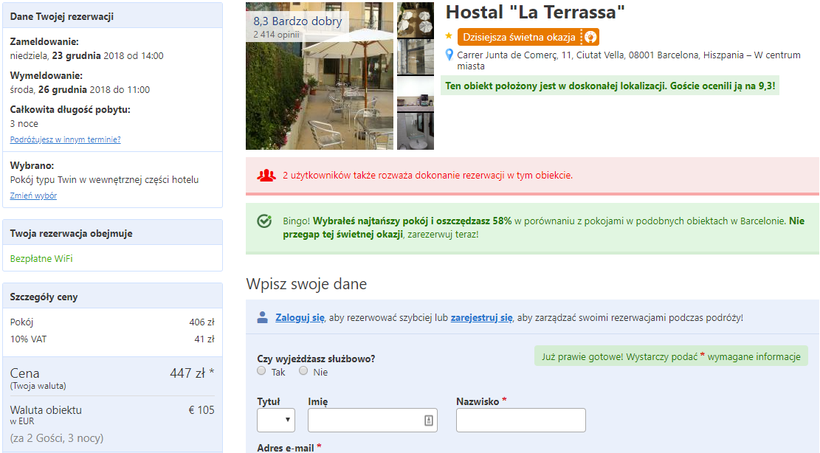This screenshot has width=820, height=453.
Task: Click the Szczegóły ceny panel header
Action: coord(112,297)
